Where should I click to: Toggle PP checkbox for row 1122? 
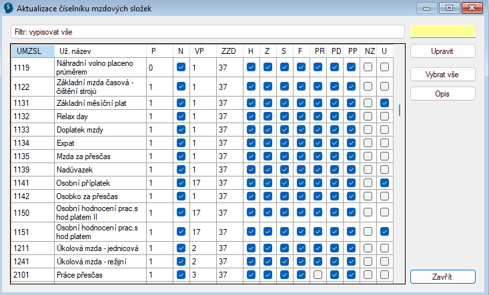351,86
